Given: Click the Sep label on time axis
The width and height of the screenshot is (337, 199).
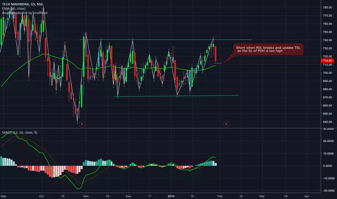Looking at the screenshot, I should click(x=4, y=196).
